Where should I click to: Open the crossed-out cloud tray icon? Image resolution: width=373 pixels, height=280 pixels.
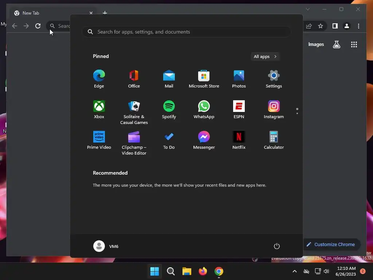coord(306,271)
